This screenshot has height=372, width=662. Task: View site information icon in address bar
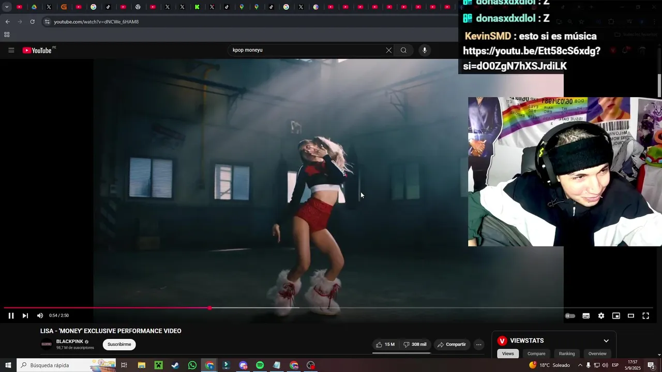47,22
